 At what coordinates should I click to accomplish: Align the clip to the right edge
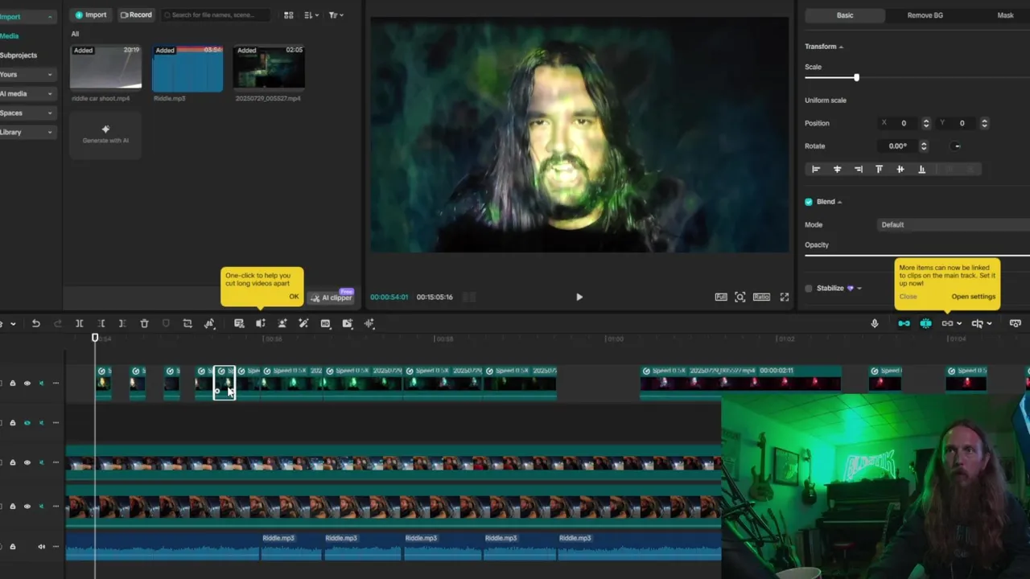click(858, 169)
